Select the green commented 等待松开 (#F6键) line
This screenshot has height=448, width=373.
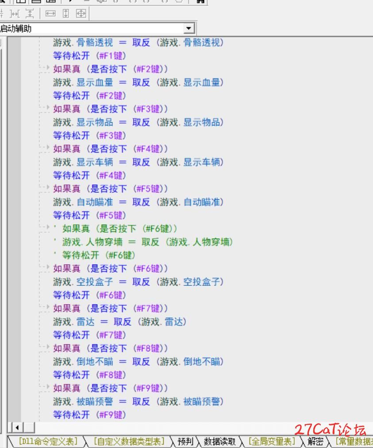coord(94,255)
